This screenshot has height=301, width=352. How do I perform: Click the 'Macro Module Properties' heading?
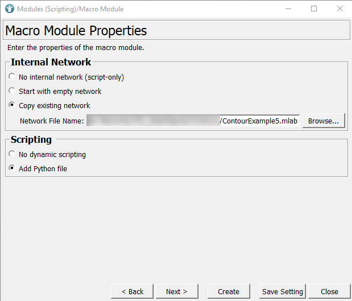[x=76, y=31]
